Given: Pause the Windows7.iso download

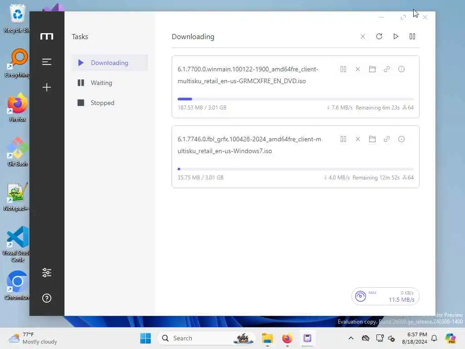Looking at the screenshot, I should [x=343, y=139].
